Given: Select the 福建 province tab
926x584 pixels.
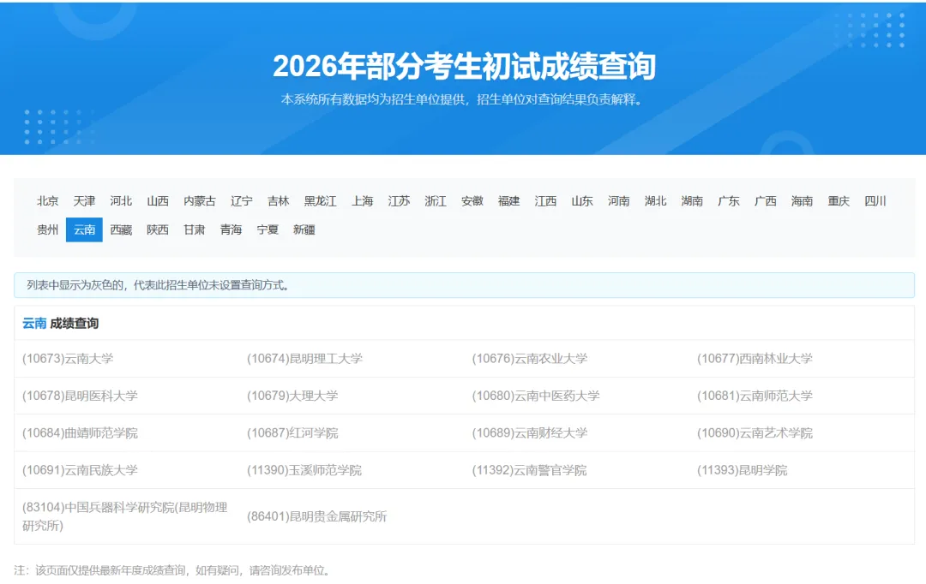Looking at the screenshot, I should click(508, 201).
